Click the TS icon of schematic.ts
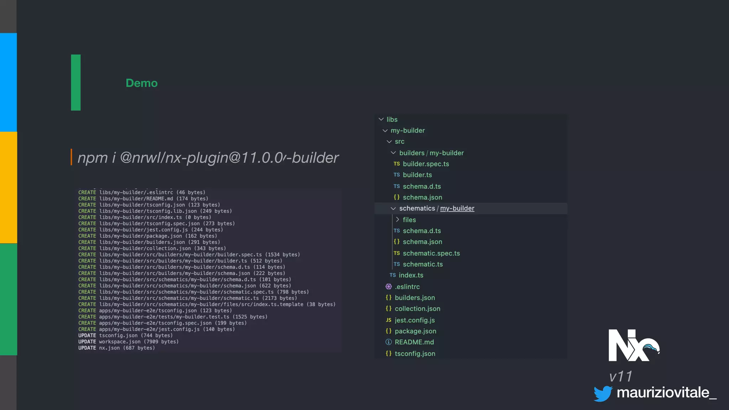 (397, 264)
